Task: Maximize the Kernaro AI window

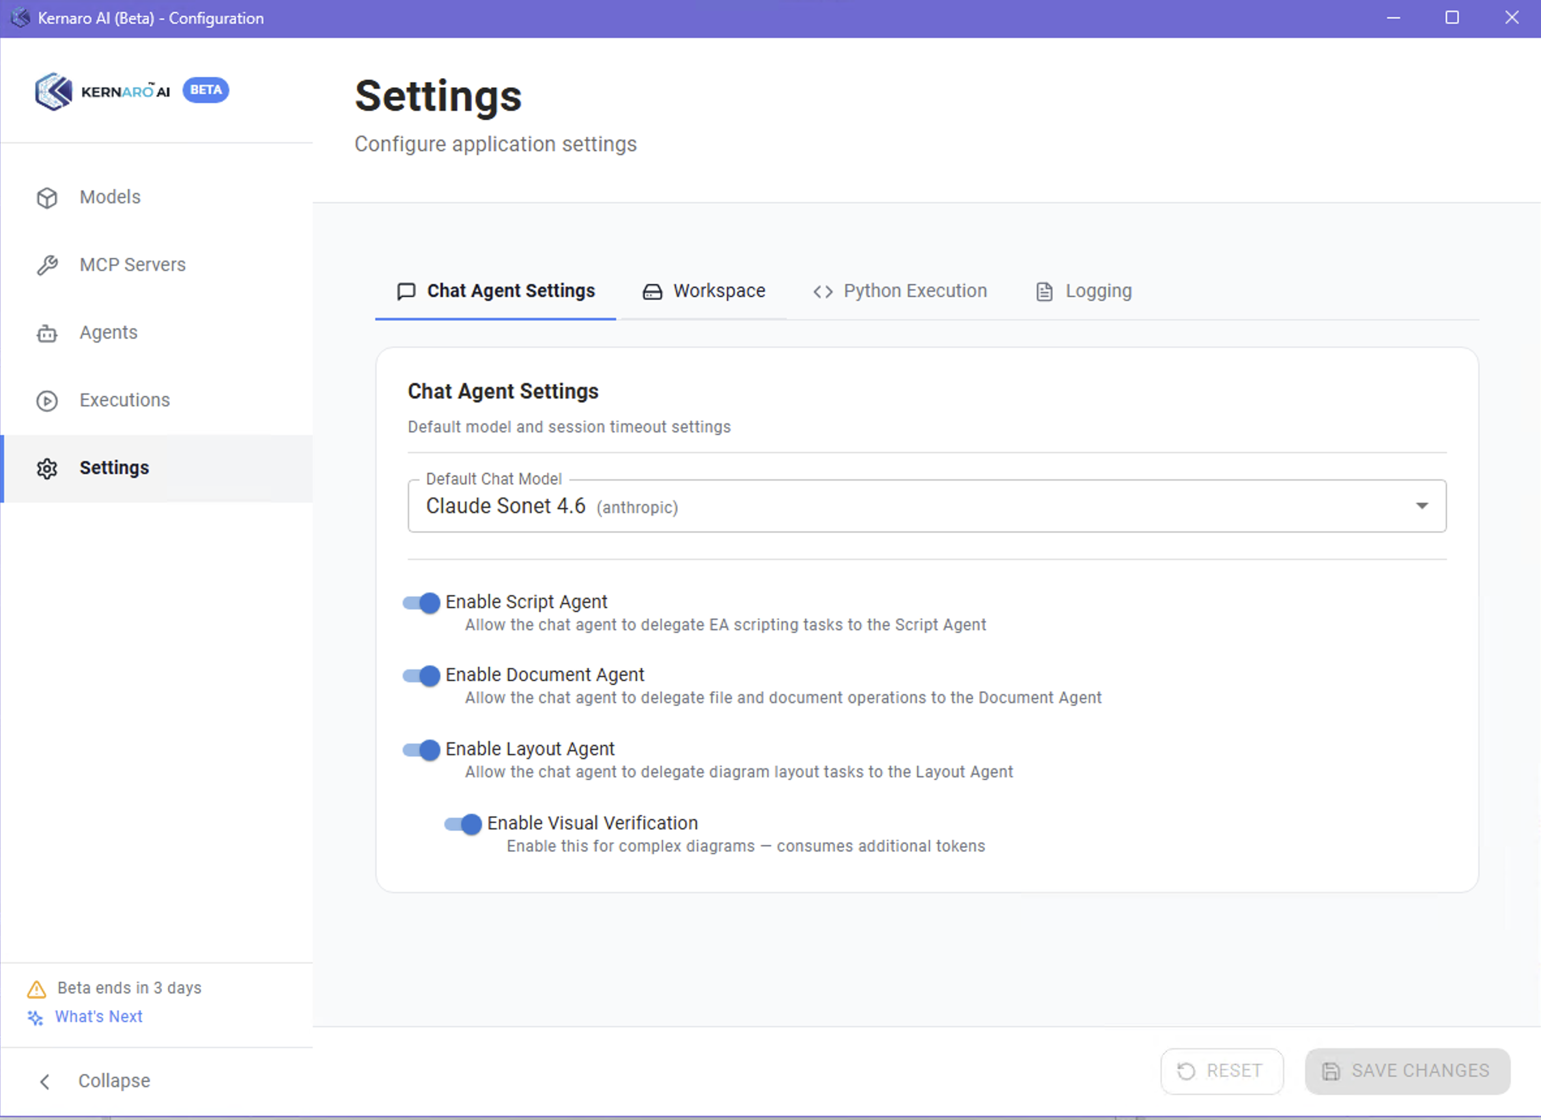Action: click(1452, 18)
